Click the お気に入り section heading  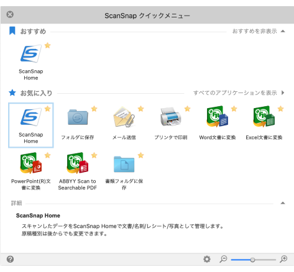pyautogui.click(x=36, y=93)
